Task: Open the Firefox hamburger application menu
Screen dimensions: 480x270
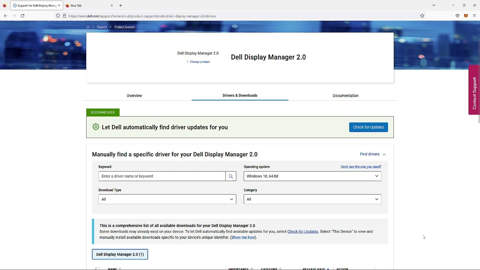Action: point(474,16)
